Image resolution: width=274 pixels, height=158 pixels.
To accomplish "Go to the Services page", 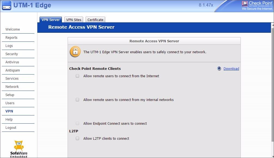I will (x=12, y=79).
